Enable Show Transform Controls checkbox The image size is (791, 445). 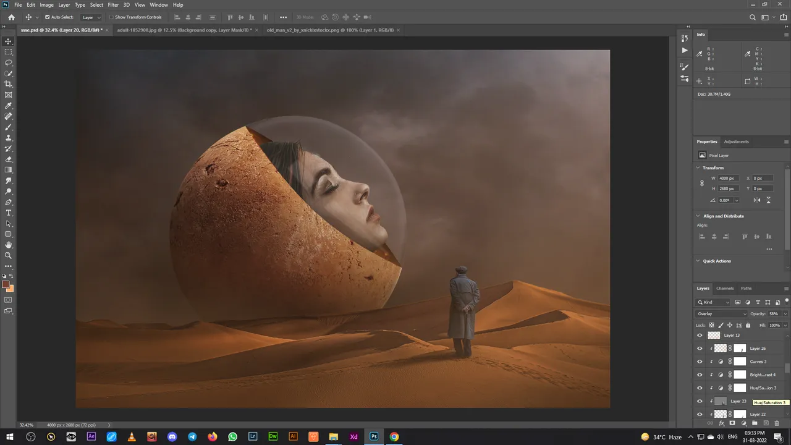[x=111, y=17]
